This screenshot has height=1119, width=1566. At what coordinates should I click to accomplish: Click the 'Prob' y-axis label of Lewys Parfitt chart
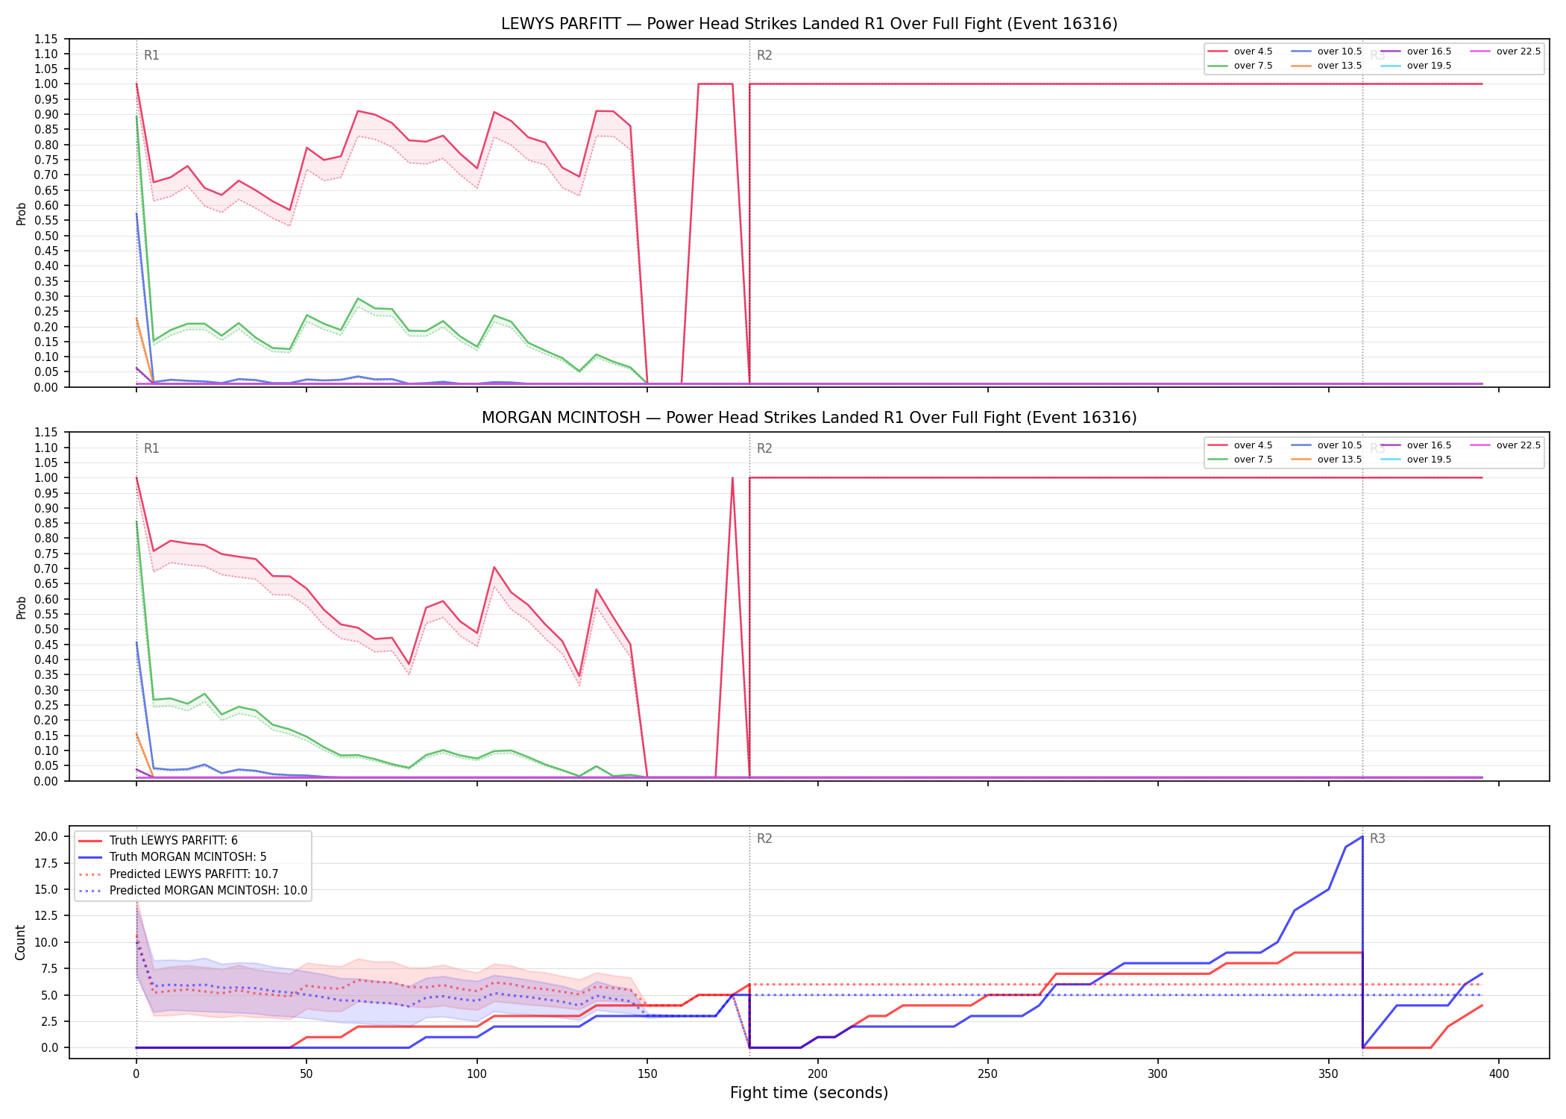(x=21, y=213)
